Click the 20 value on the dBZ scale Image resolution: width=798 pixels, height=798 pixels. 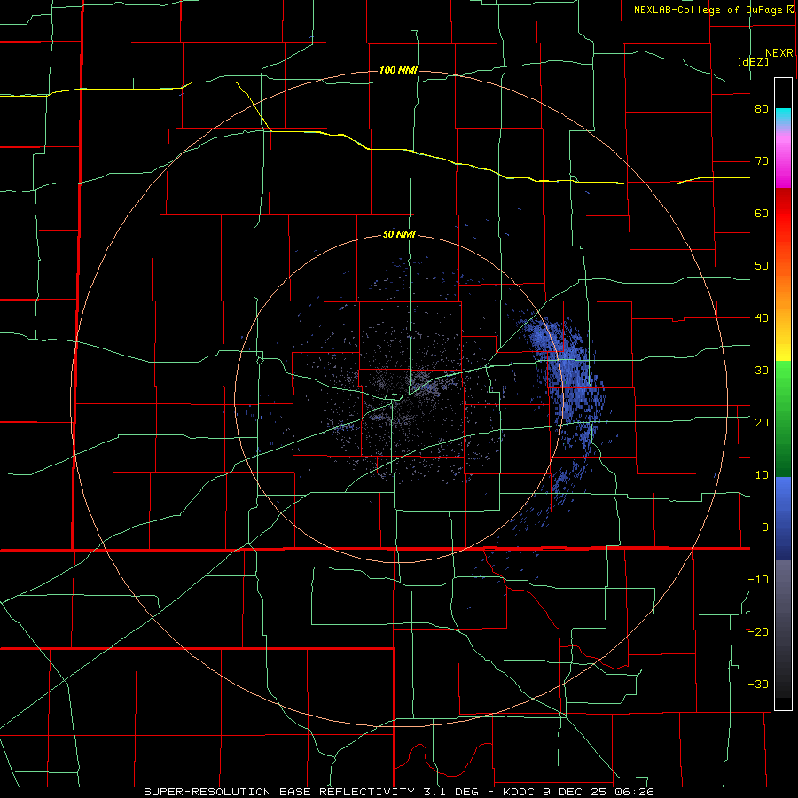point(762,422)
